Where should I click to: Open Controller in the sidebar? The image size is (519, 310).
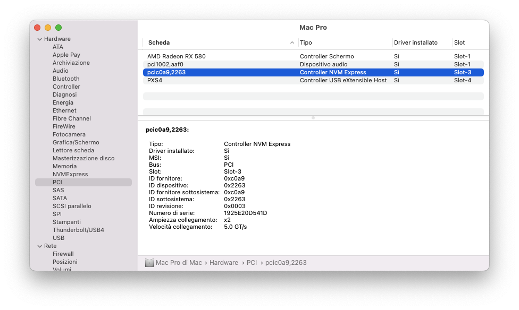click(x=66, y=87)
